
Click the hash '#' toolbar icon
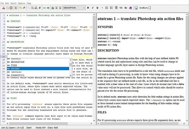pos(40,8)
